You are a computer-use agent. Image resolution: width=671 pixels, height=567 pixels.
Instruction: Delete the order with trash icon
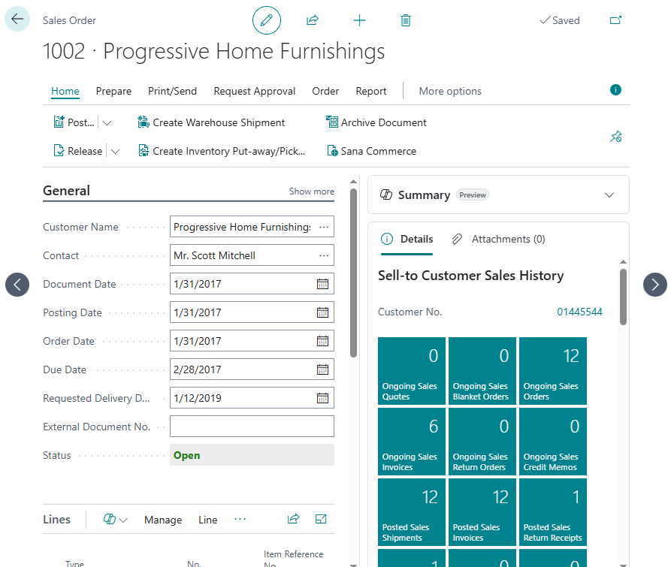pyautogui.click(x=406, y=20)
